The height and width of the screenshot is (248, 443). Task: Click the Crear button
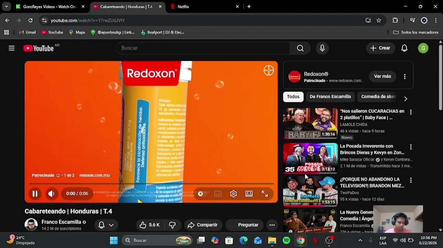[380, 48]
